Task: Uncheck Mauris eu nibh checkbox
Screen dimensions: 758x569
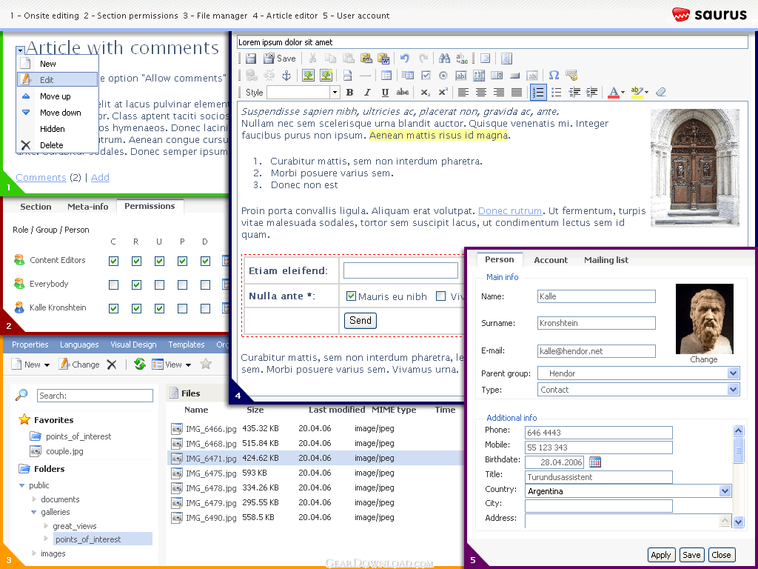Action: [x=352, y=296]
